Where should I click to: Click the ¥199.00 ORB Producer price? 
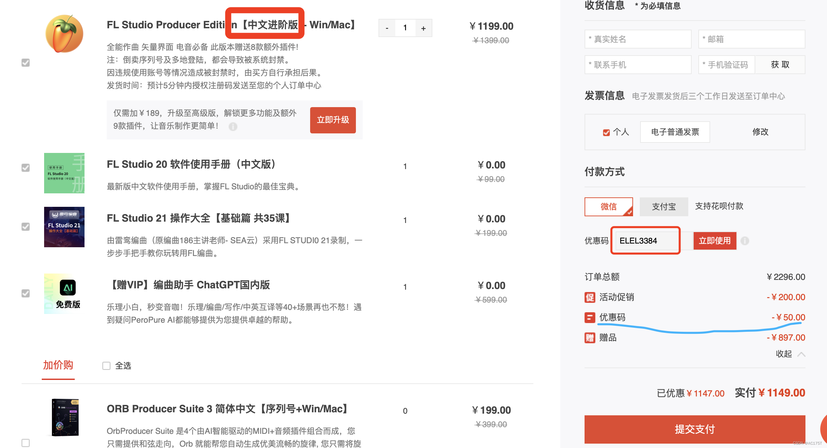(x=491, y=410)
